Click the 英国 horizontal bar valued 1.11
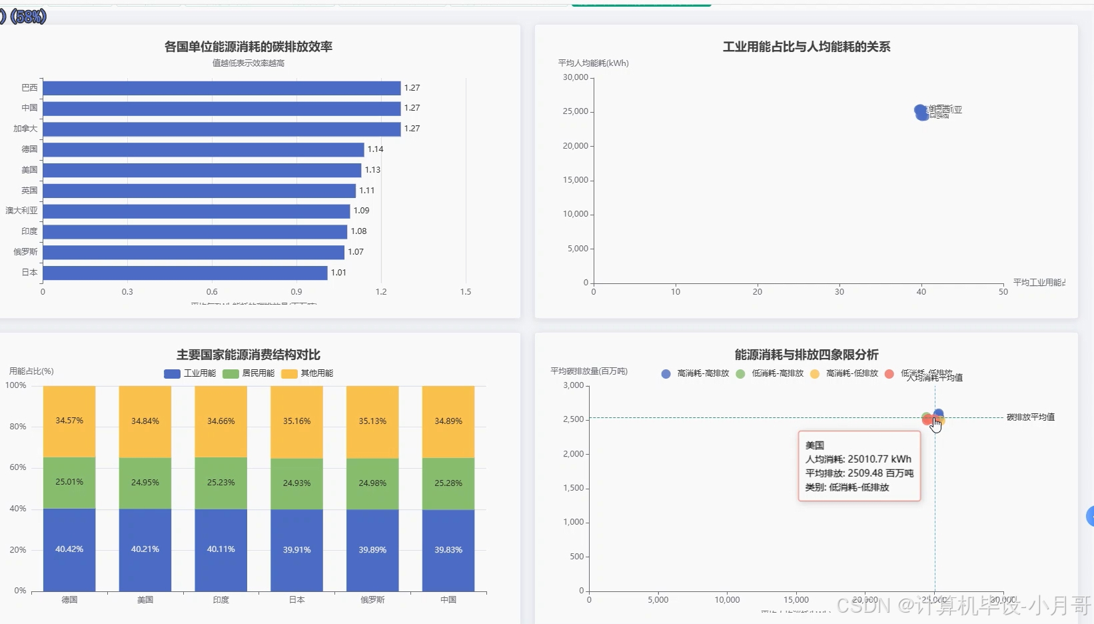Viewport: 1094px width, 624px height. pyautogui.click(x=199, y=191)
